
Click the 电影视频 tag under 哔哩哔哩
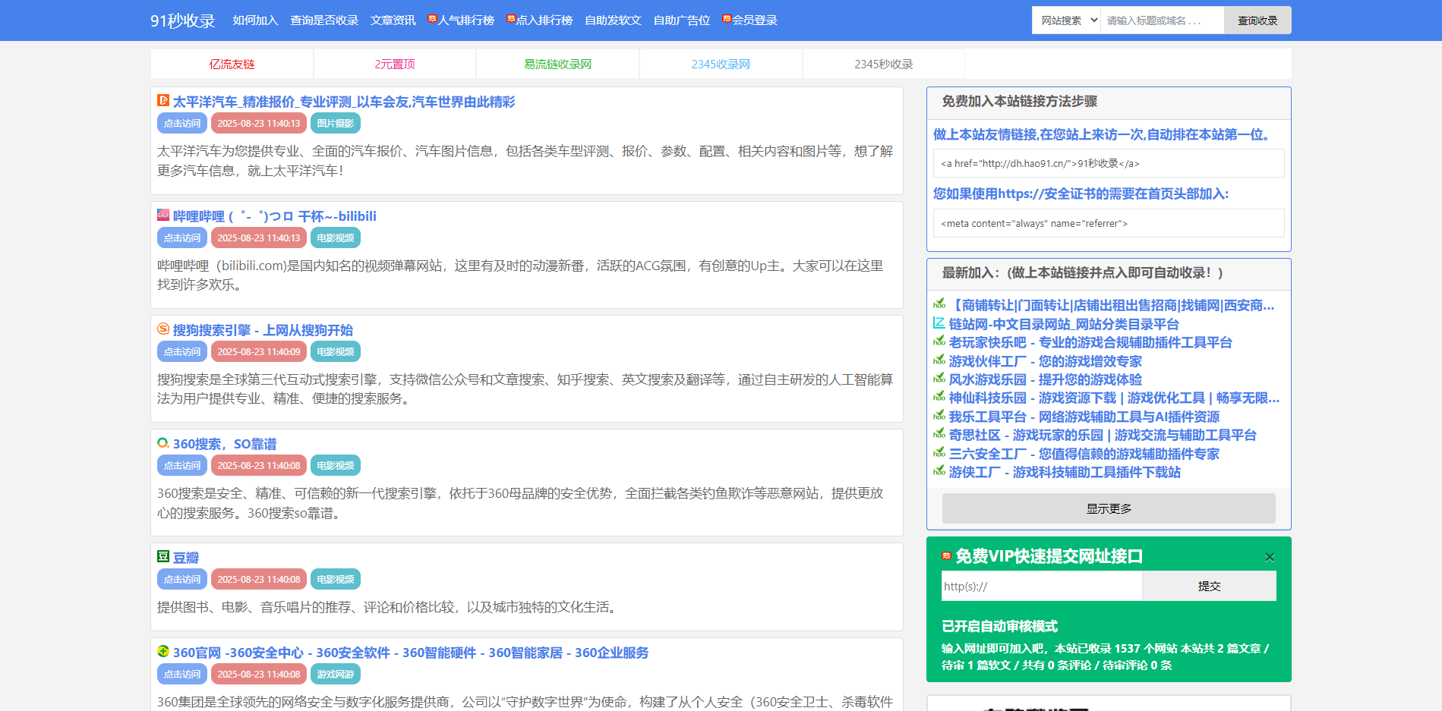336,238
